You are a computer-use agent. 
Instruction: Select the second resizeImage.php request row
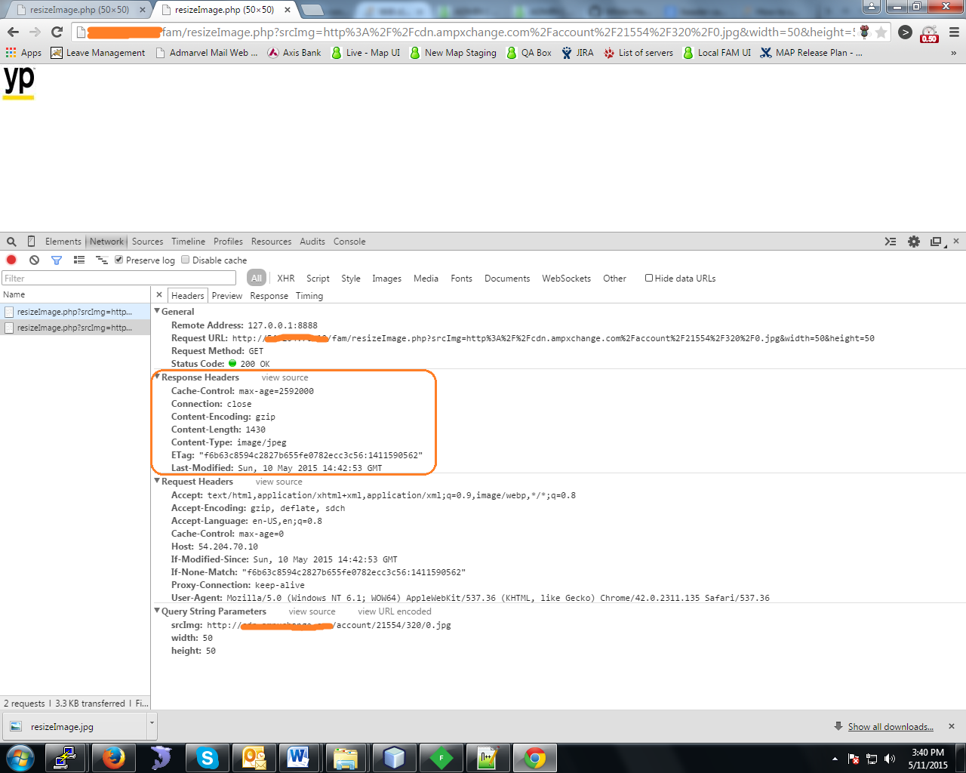pos(75,328)
